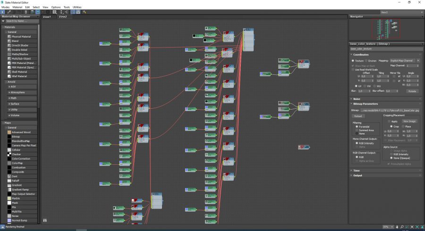Screen dimensions: 425x231
Task: Toggle Material/Map Browser panel toolbar icon
Action: click(73, 12)
